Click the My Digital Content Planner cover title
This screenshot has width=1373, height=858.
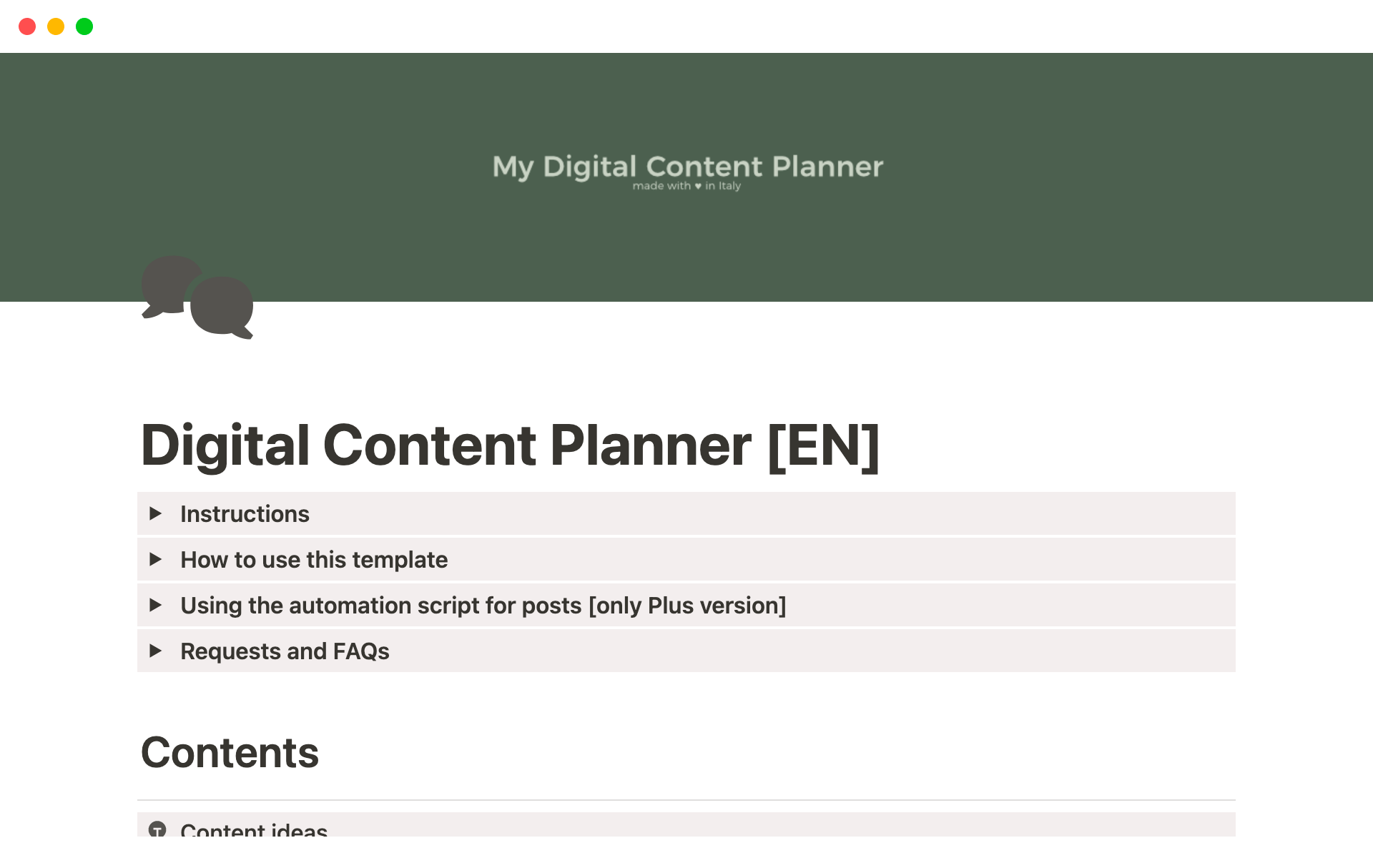coord(687,167)
